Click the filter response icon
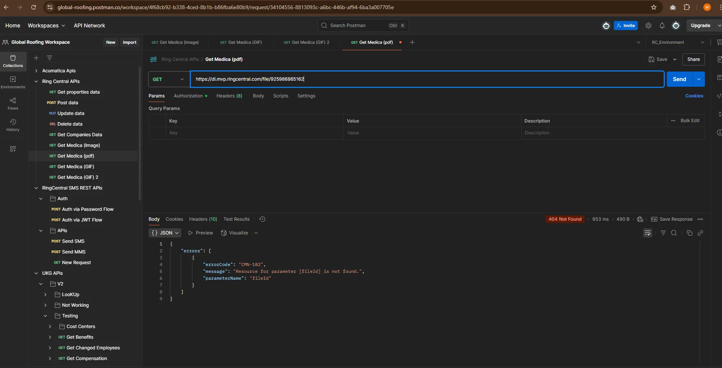Image resolution: width=722 pixels, height=368 pixels. (x=663, y=233)
